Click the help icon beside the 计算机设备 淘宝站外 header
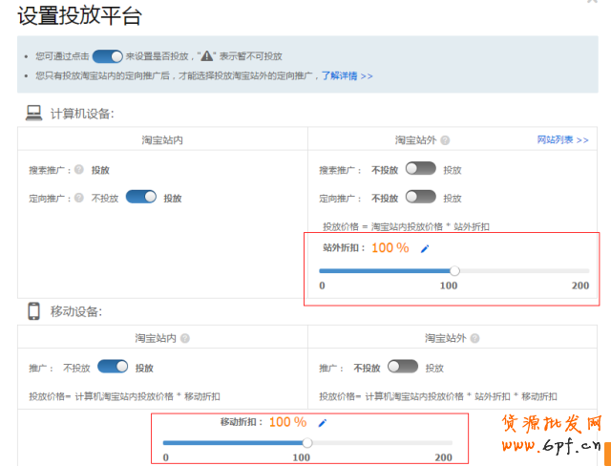Viewport: 611px width, 466px height. click(x=445, y=140)
